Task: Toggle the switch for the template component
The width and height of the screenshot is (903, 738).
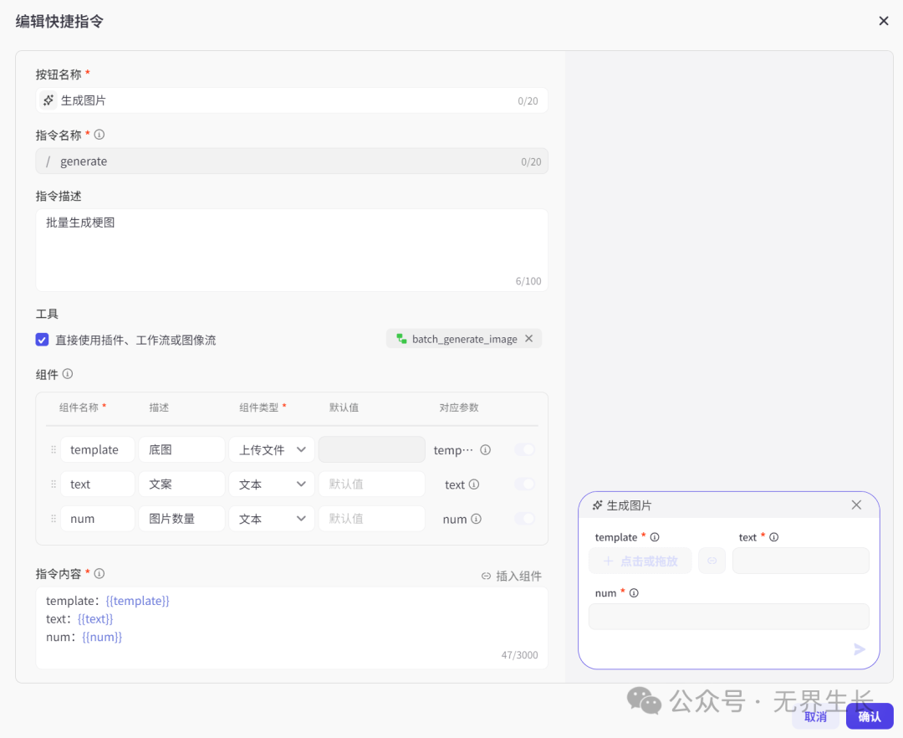Action: click(x=524, y=450)
